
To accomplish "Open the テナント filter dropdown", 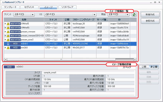I will pos(24,15).
